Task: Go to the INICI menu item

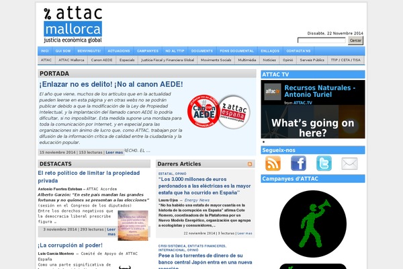Action: 45,51
